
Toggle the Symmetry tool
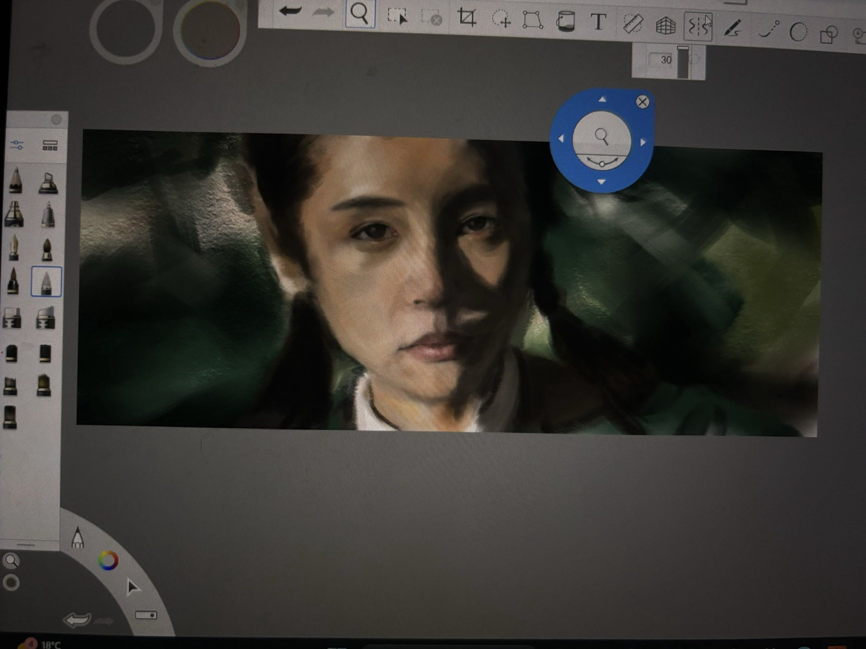tap(698, 26)
